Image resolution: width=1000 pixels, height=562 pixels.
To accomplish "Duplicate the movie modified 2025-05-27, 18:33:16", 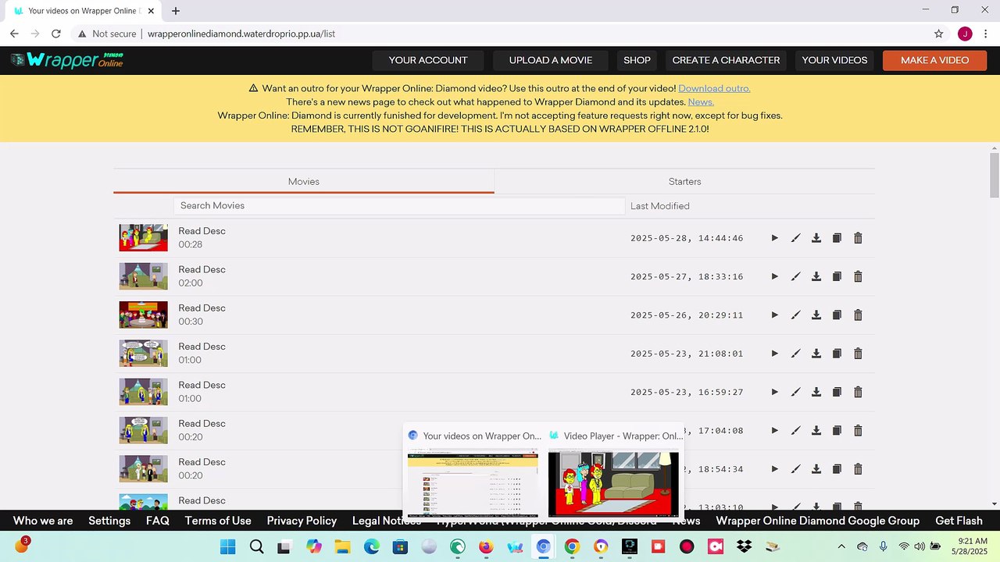I will [837, 276].
